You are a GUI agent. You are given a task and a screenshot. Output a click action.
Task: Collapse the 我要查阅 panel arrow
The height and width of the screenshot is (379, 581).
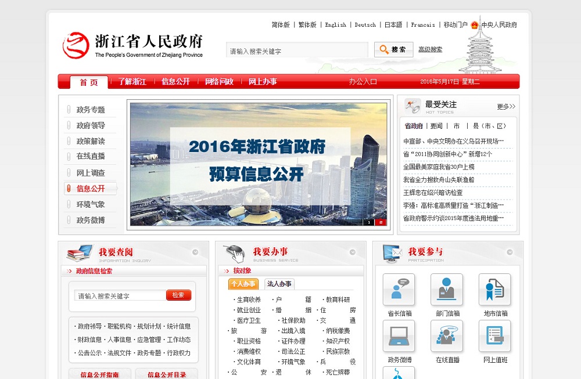(x=195, y=252)
